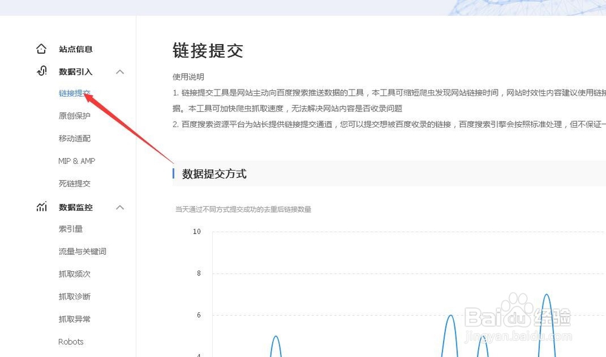Click the chart peak reaching value 7
This screenshot has width=606, height=357.
point(547,296)
